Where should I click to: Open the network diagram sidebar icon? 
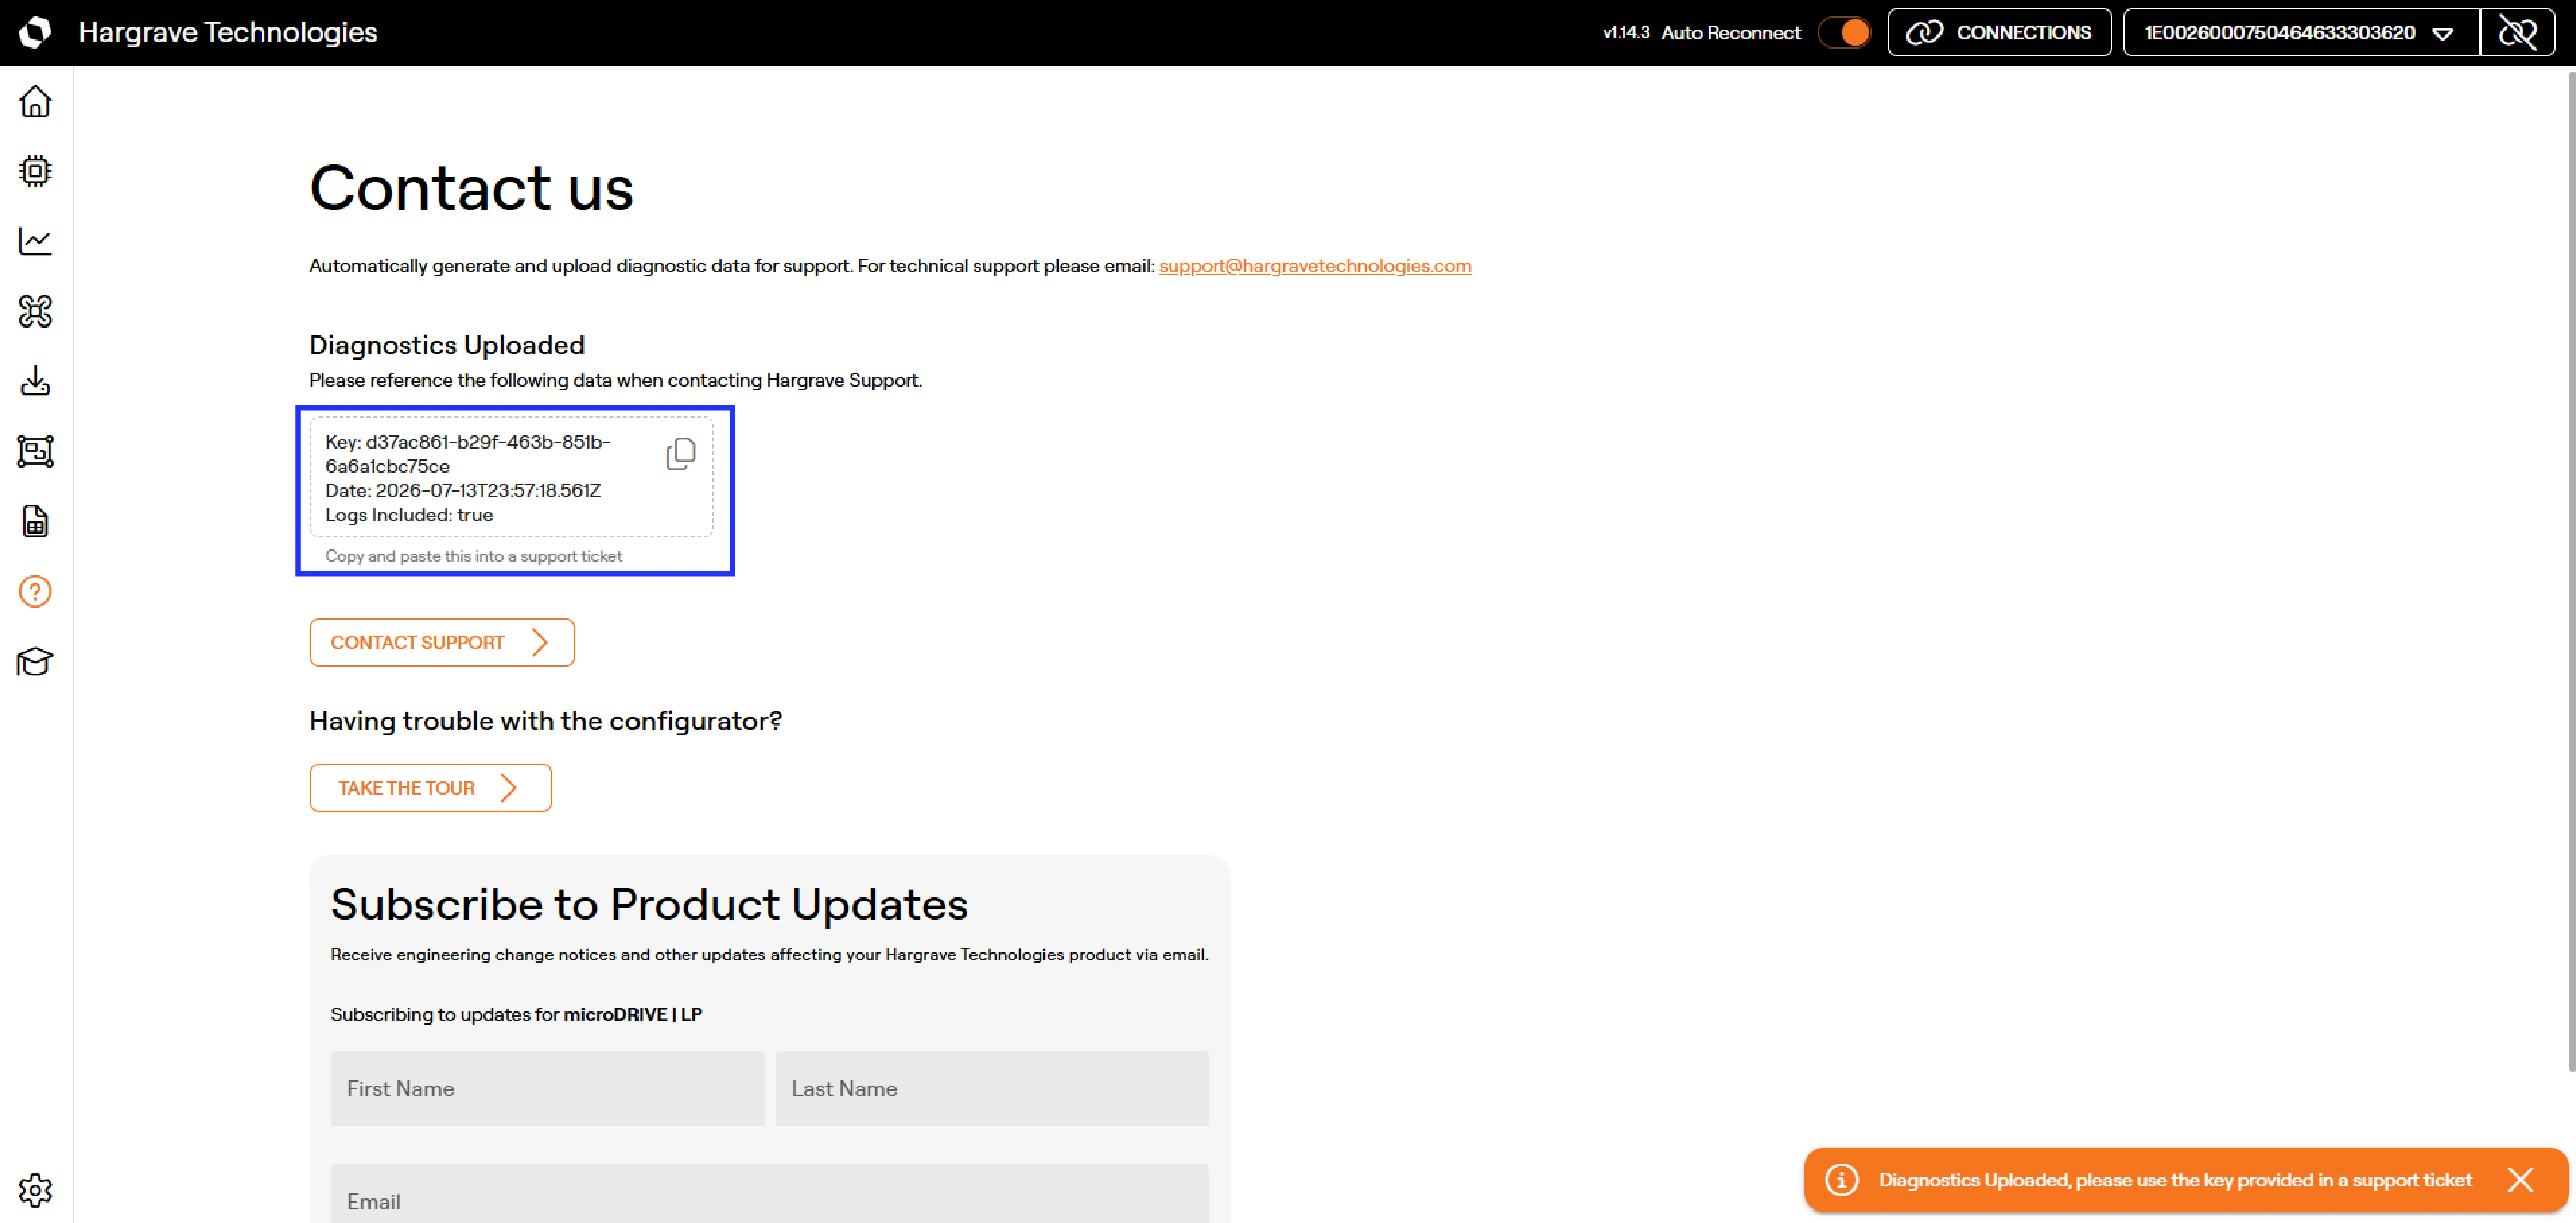point(35,451)
